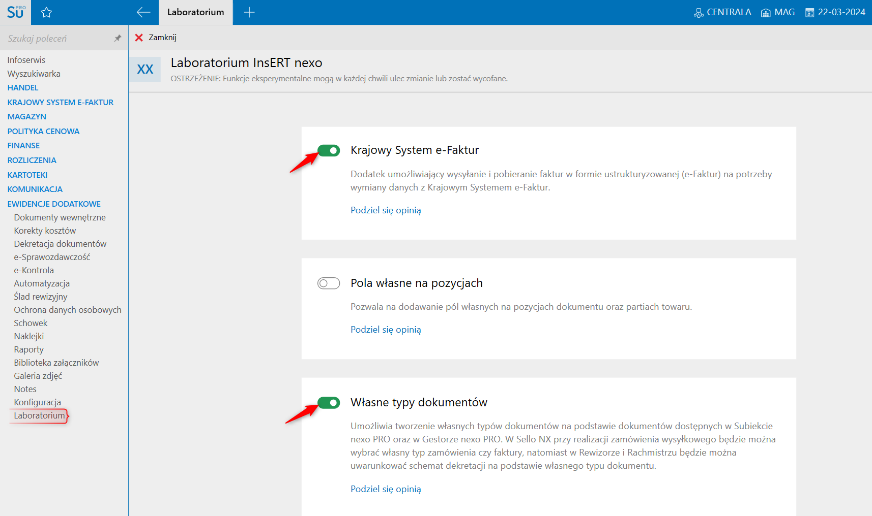Open Dokumenty wewnętrzne

[x=60, y=217]
